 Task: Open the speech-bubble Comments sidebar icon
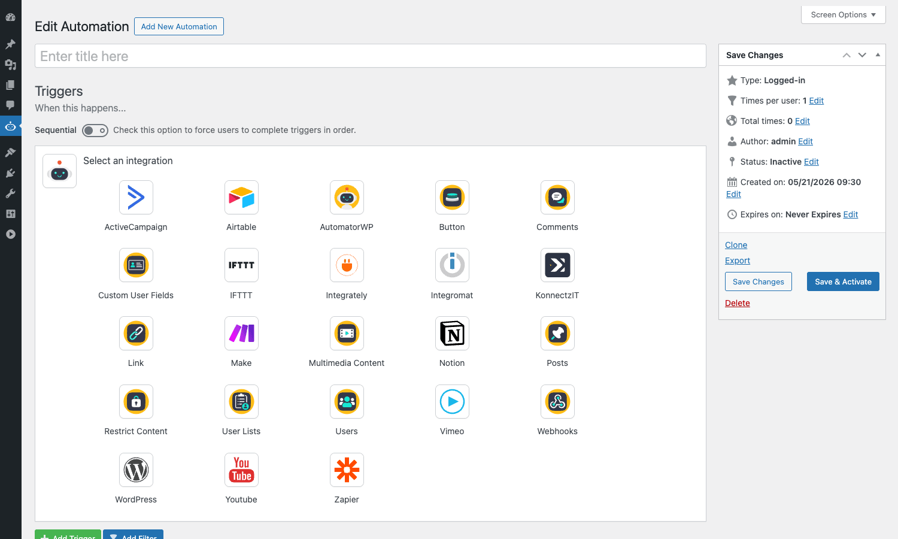tap(10, 105)
